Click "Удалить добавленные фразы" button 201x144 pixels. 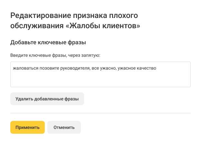point(47,99)
